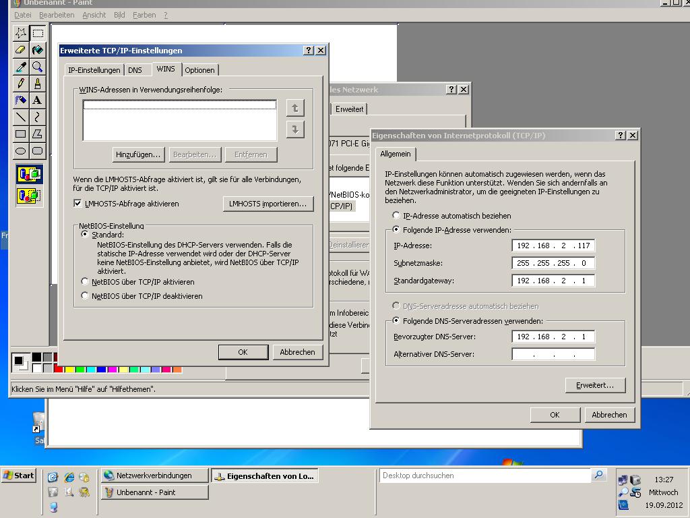Image resolution: width=690 pixels, height=518 pixels.
Task: Open the Optionen tab
Action: pyautogui.click(x=199, y=70)
